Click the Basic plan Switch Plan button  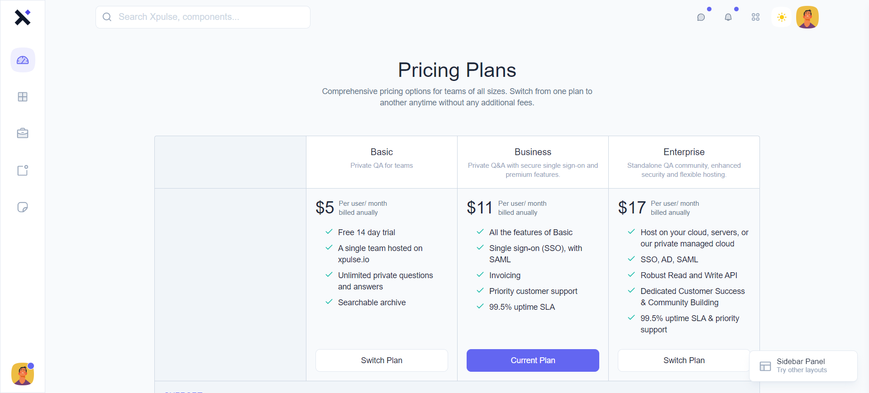382,360
